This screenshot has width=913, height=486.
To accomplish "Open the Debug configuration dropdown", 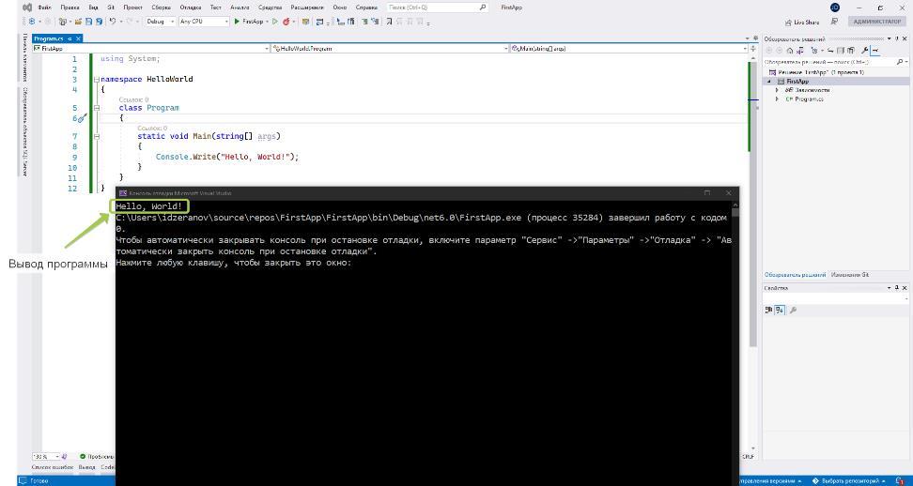I will coord(159,21).
